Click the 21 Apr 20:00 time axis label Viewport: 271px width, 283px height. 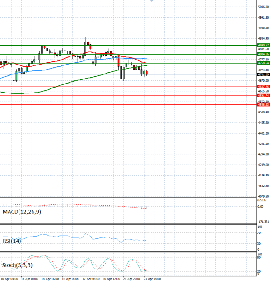point(131,279)
